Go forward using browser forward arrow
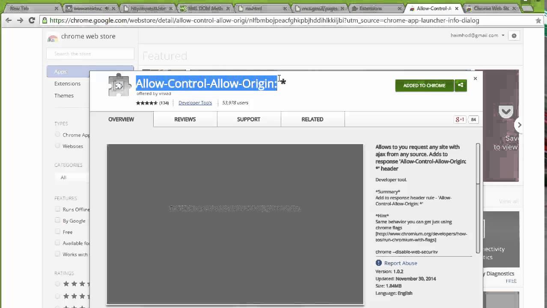Image resolution: width=547 pixels, height=308 pixels. tap(20, 20)
